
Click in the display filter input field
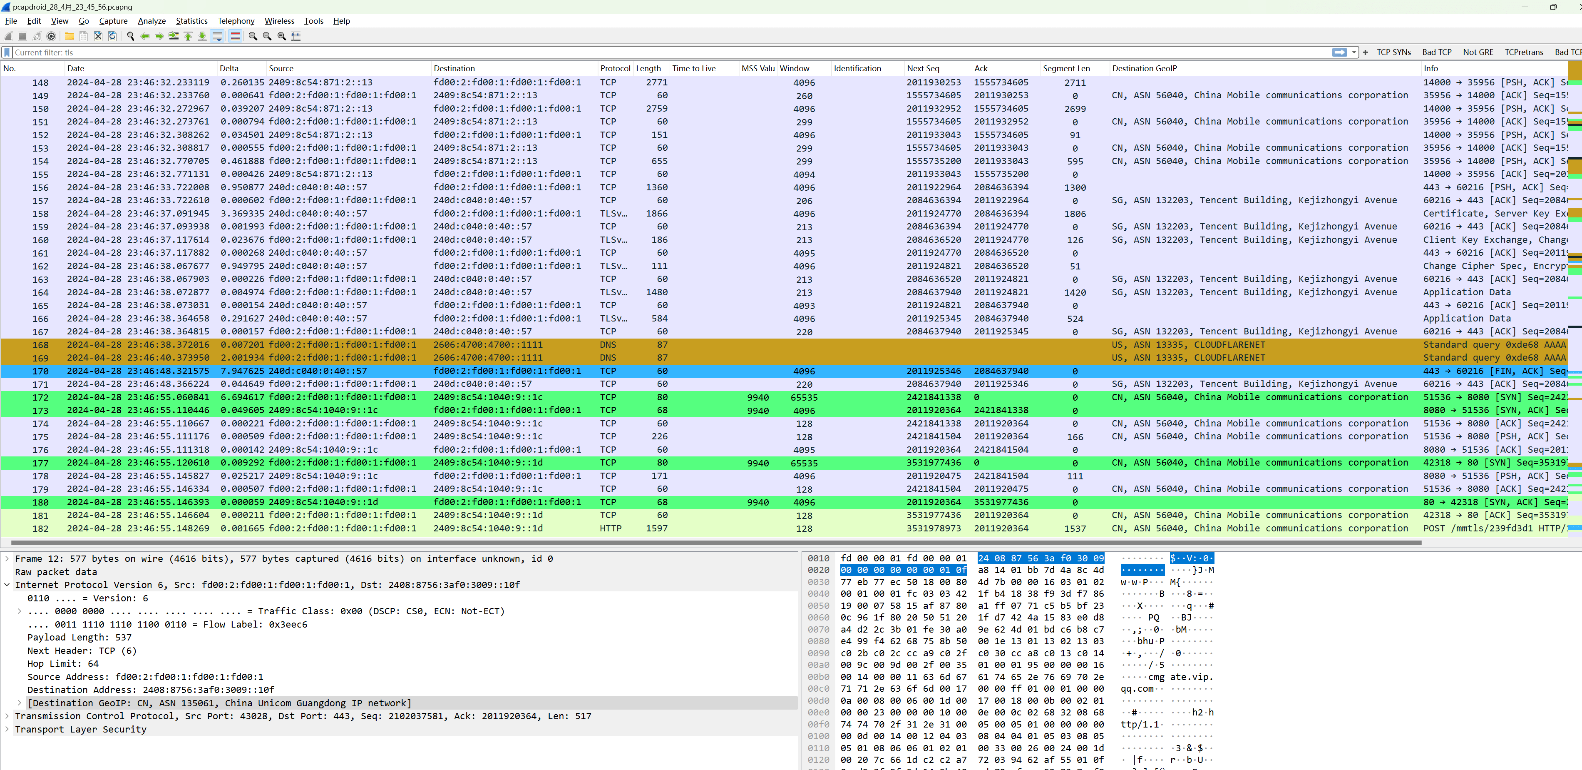click(x=614, y=52)
